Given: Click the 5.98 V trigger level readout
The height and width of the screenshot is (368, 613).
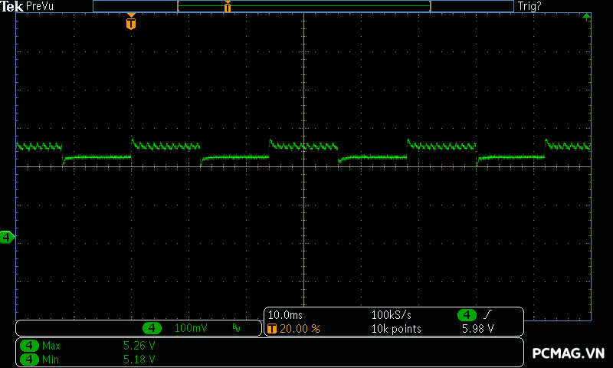Looking at the screenshot, I should point(477,328).
